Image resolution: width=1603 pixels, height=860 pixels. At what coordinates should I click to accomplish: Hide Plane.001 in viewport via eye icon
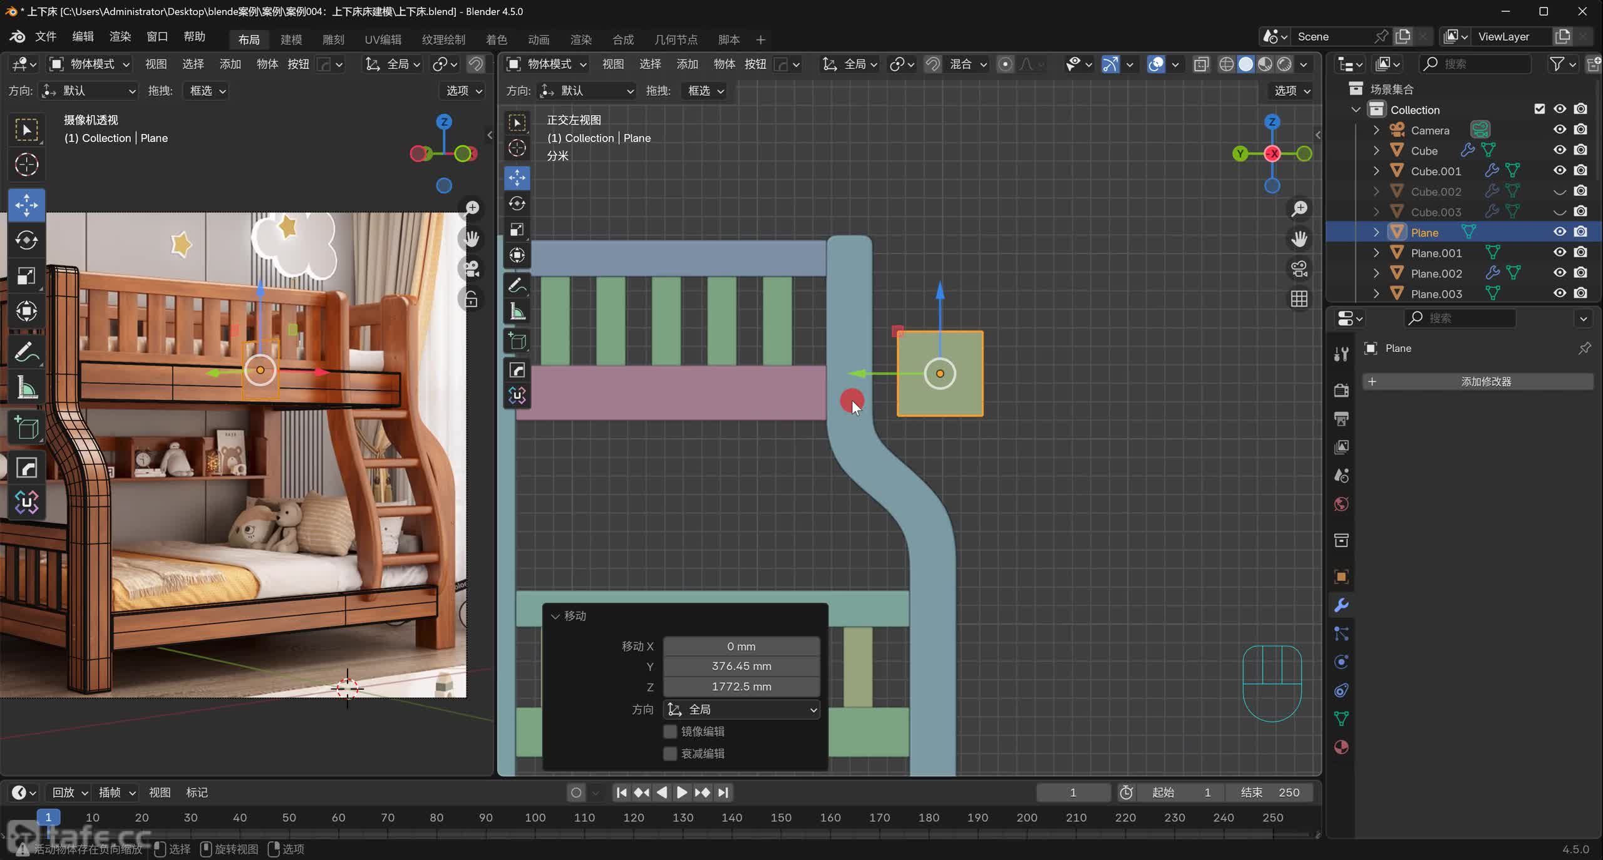[1560, 252]
